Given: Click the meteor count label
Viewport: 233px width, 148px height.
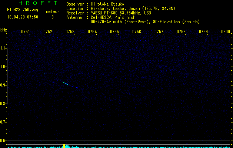Looking at the screenshot, I should click(x=53, y=11).
